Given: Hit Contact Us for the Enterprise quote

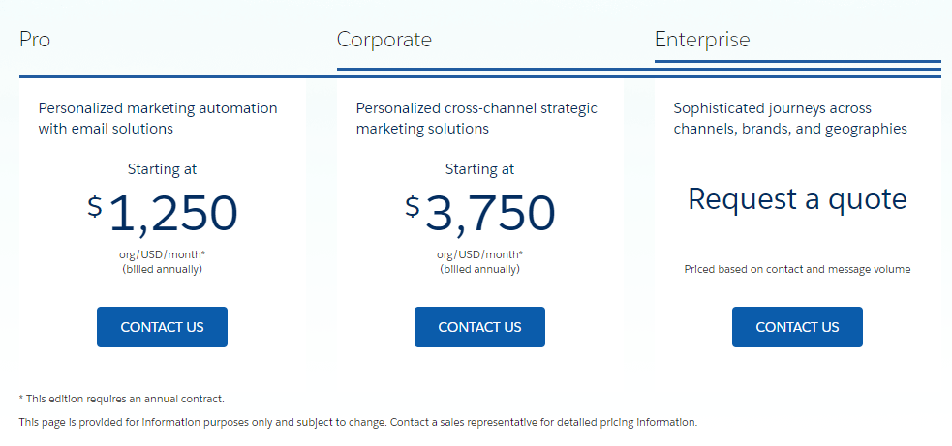Looking at the screenshot, I should pyautogui.click(x=797, y=327).
